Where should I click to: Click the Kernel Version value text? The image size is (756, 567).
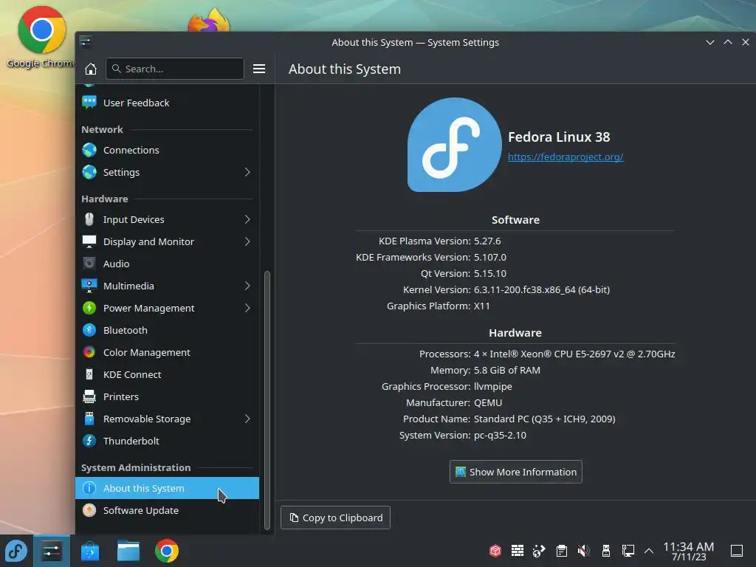click(x=542, y=289)
